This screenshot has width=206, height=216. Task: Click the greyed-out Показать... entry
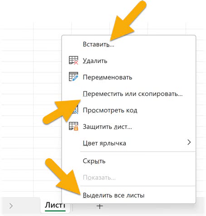pyautogui.click(x=99, y=178)
